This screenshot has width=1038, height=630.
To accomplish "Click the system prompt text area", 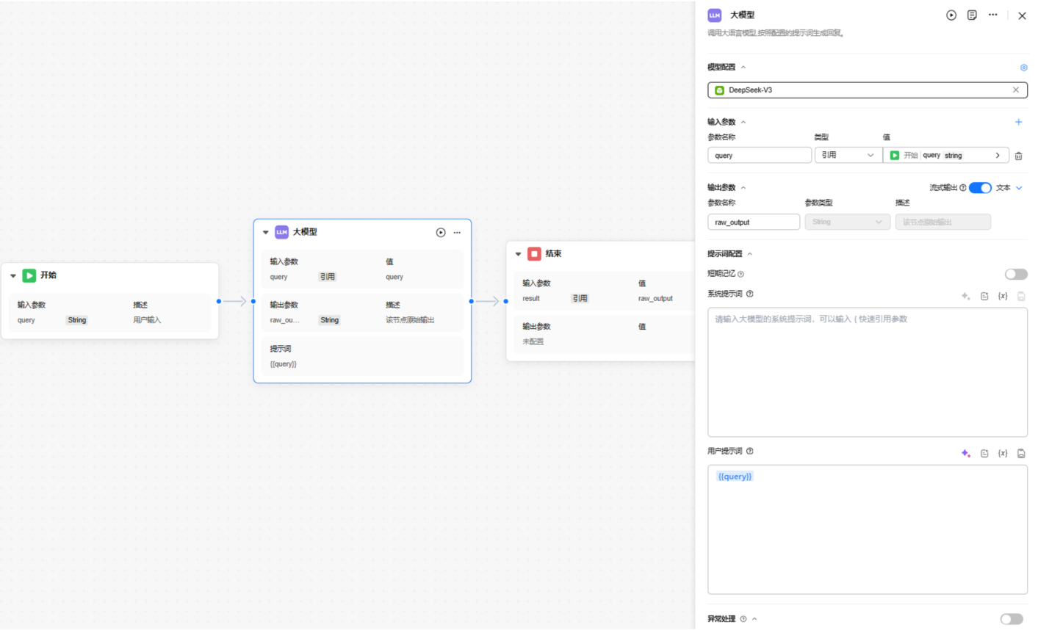I will point(867,372).
